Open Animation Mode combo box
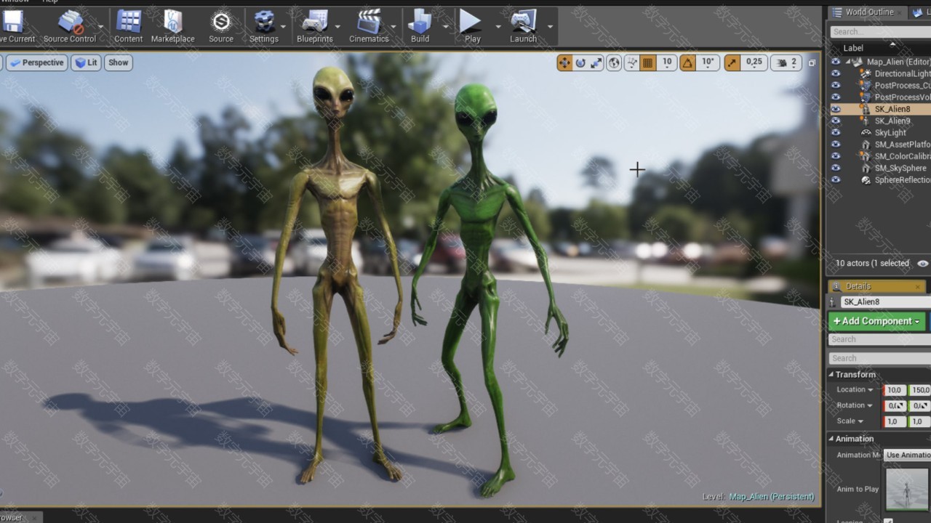This screenshot has width=931, height=523. (x=907, y=455)
